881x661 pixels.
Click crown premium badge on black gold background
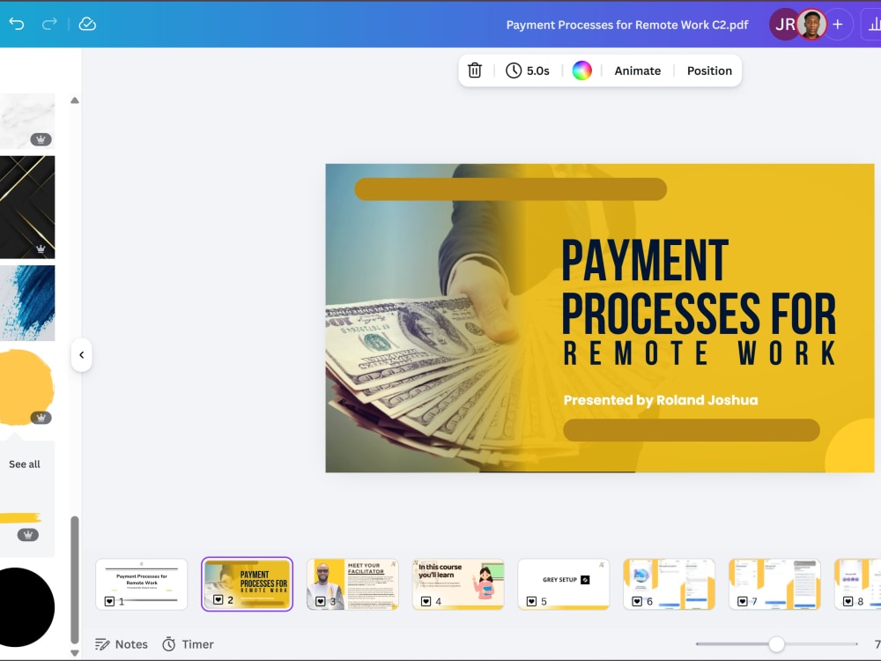pos(41,249)
